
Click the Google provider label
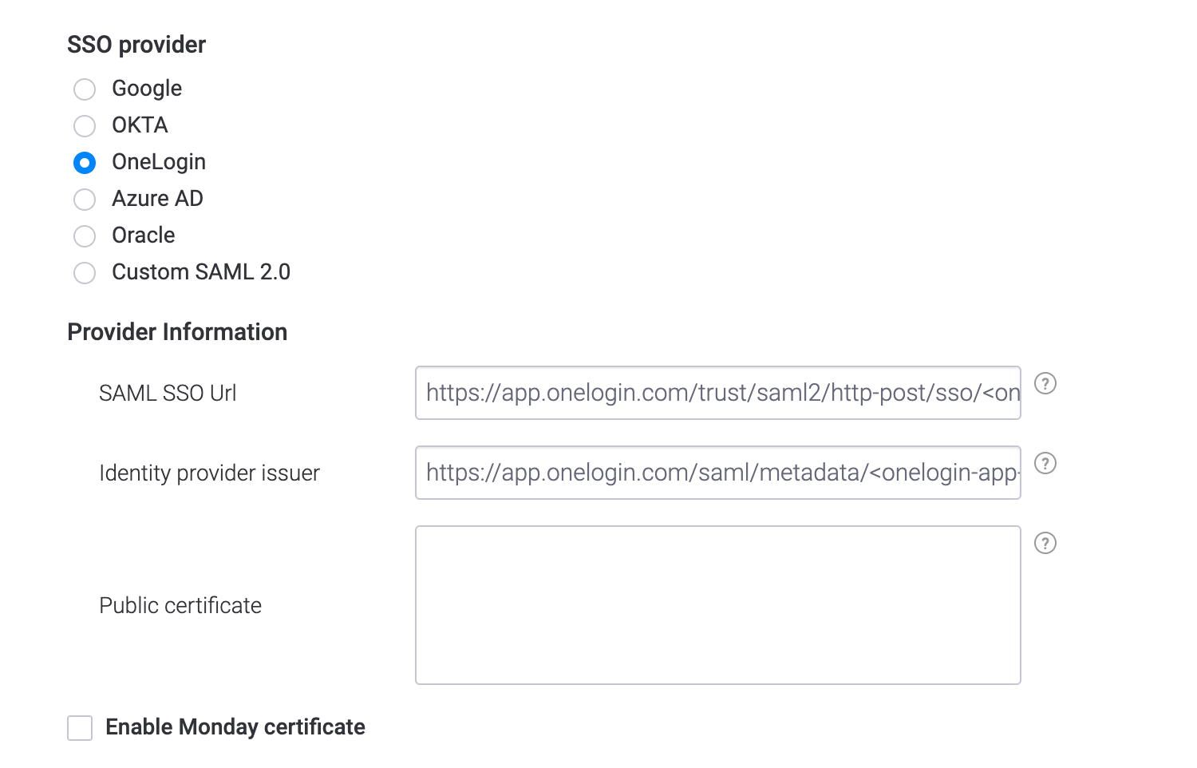(x=147, y=89)
